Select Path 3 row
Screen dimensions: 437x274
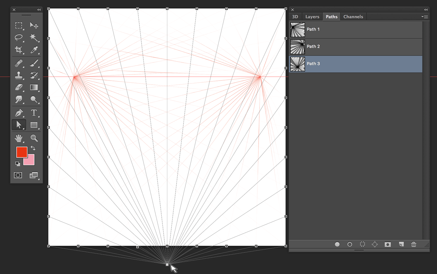(x=356, y=64)
